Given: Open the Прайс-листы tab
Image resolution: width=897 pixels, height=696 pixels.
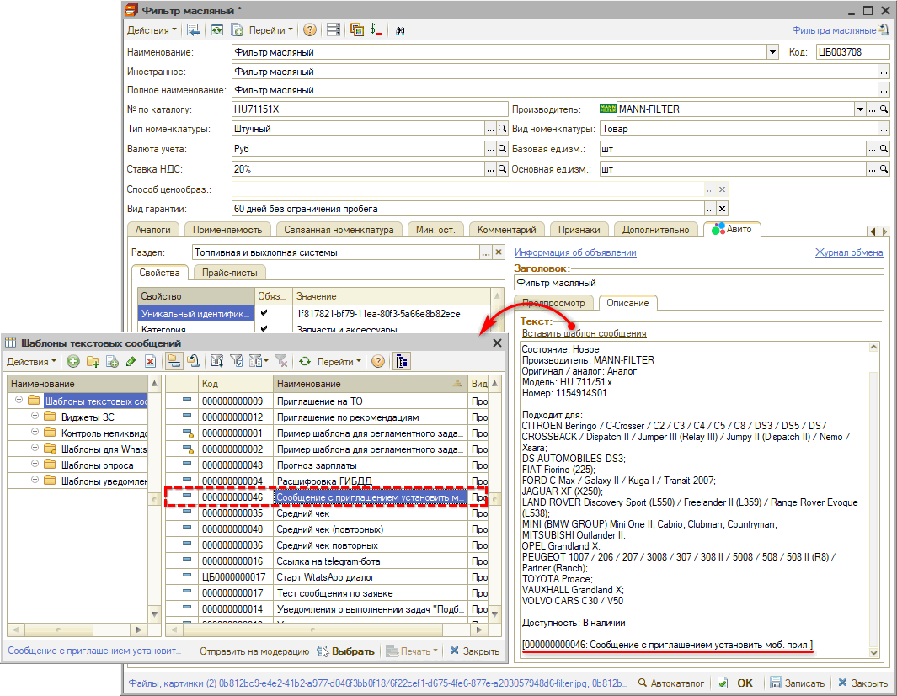Looking at the screenshot, I should pyautogui.click(x=229, y=273).
